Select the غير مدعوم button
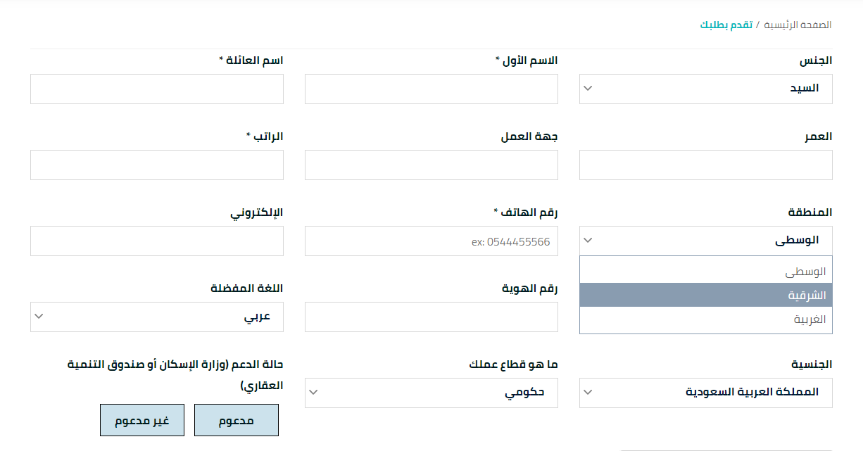Image resolution: width=863 pixels, height=451 pixels. pyautogui.click(x=142, y=420)
